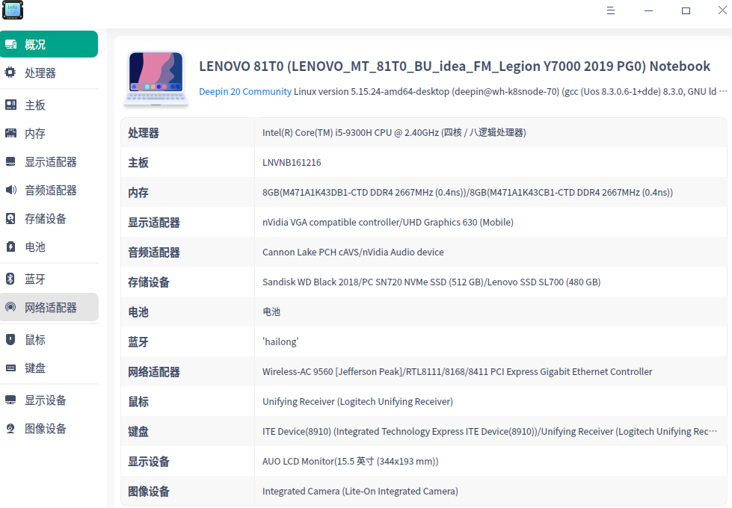Click the Deepin 20 Community link
This screenshot has height=508, width=732.
point(245,91)
